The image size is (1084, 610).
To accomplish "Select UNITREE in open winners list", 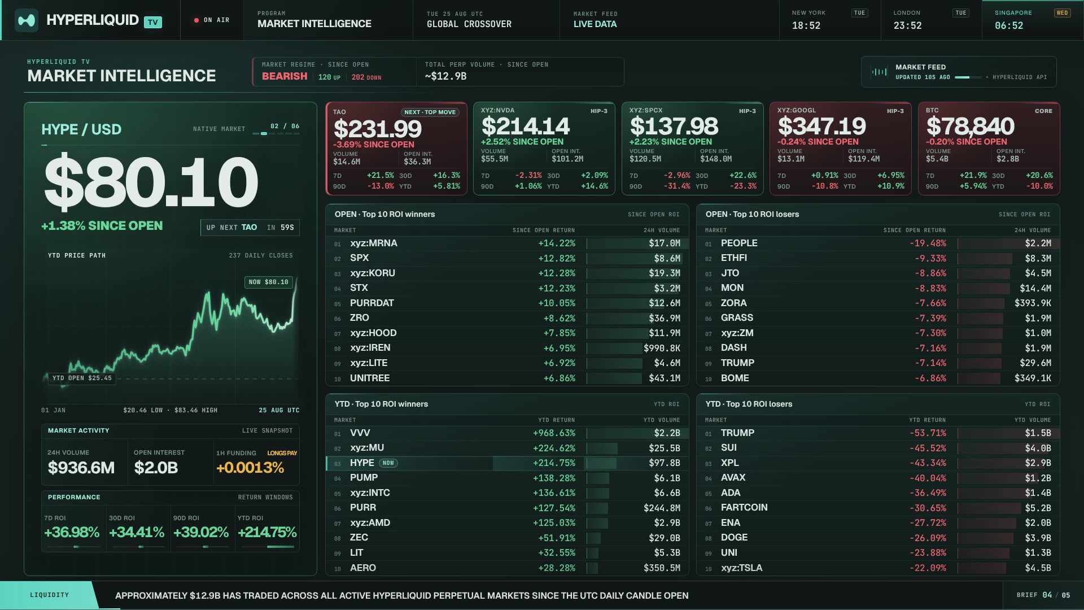I will [507, 378].
